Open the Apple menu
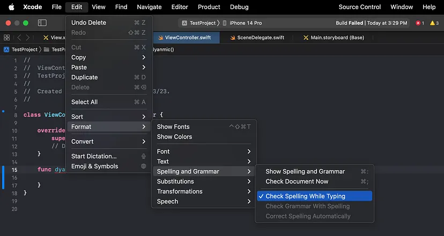Viewport: 444px width, 236px height. tap(11, 7)
